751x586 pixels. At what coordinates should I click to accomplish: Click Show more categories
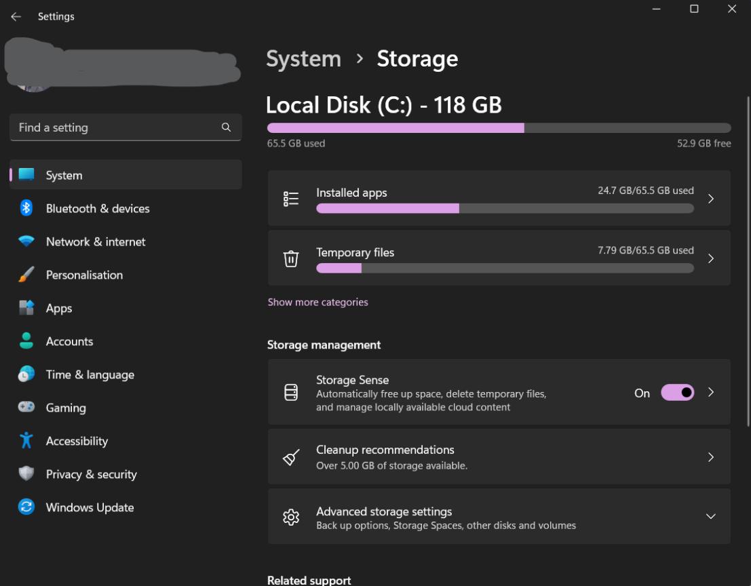[x=317, y=302]
